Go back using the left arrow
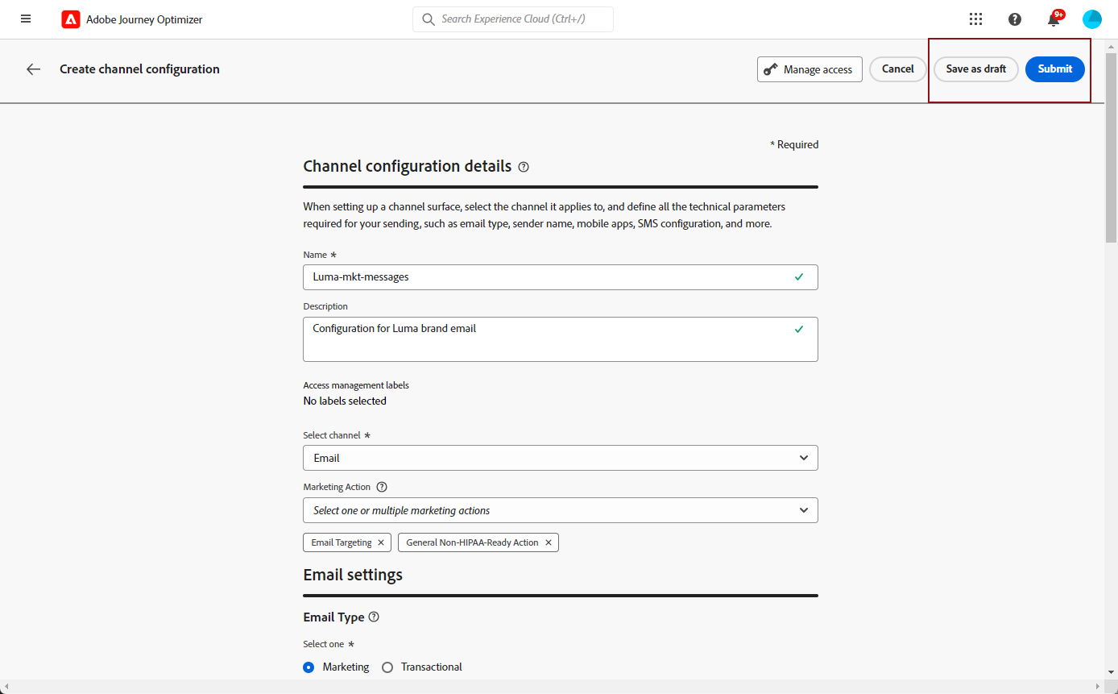The width and height of the screenshot is (1118, 694). 33,69
